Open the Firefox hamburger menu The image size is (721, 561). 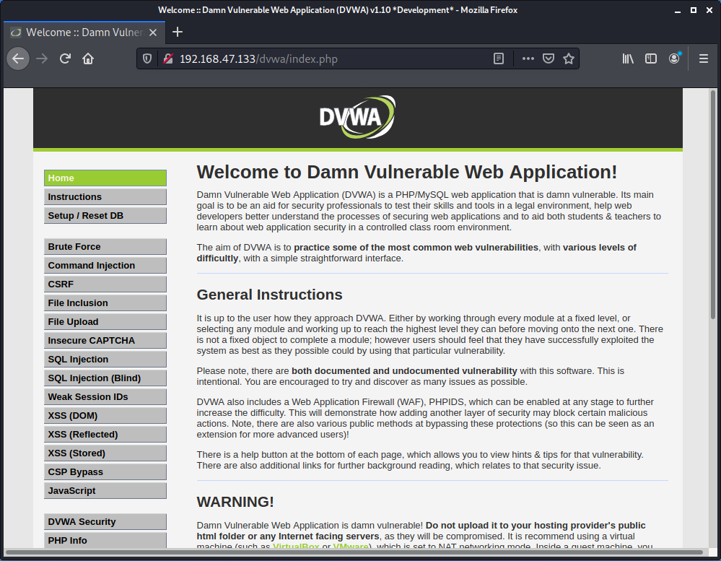point(704,59)
